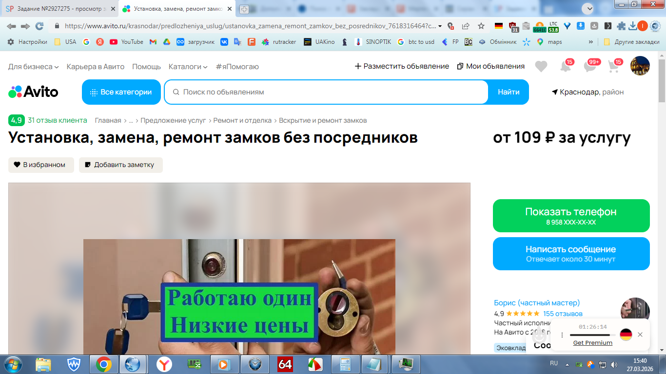The width and height of the screenshot is (666, 374).
Task: Open the VK bookmark icon
Action: point(224,42)
